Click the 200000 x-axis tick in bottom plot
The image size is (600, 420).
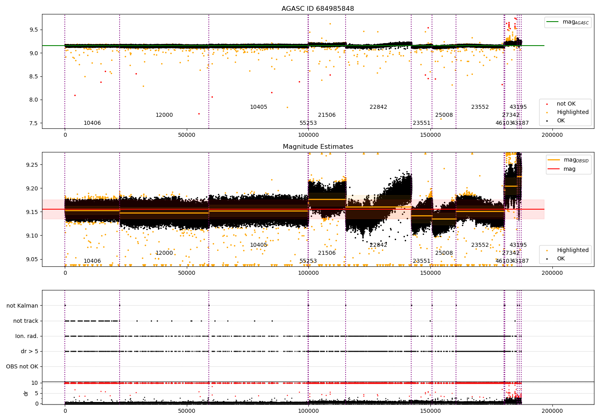(x=552, y=411)
